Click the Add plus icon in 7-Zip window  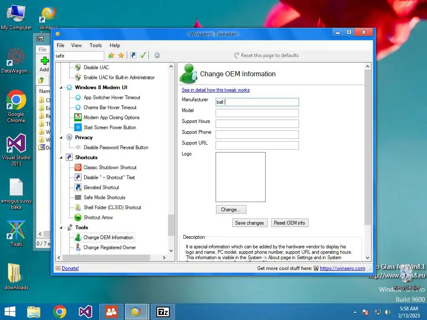(x=44, y=61)
